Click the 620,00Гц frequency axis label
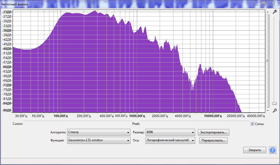280x165 pixels. [121, 116]
